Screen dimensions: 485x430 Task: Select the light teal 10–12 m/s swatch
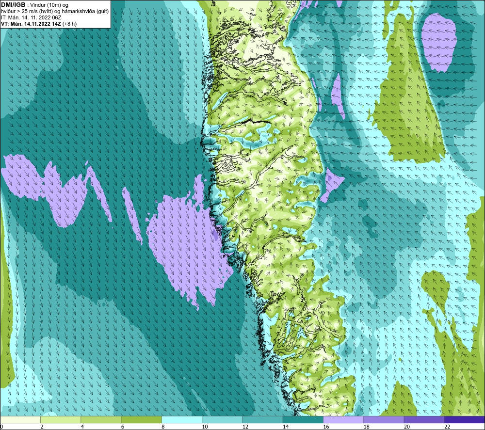(222, 419)
